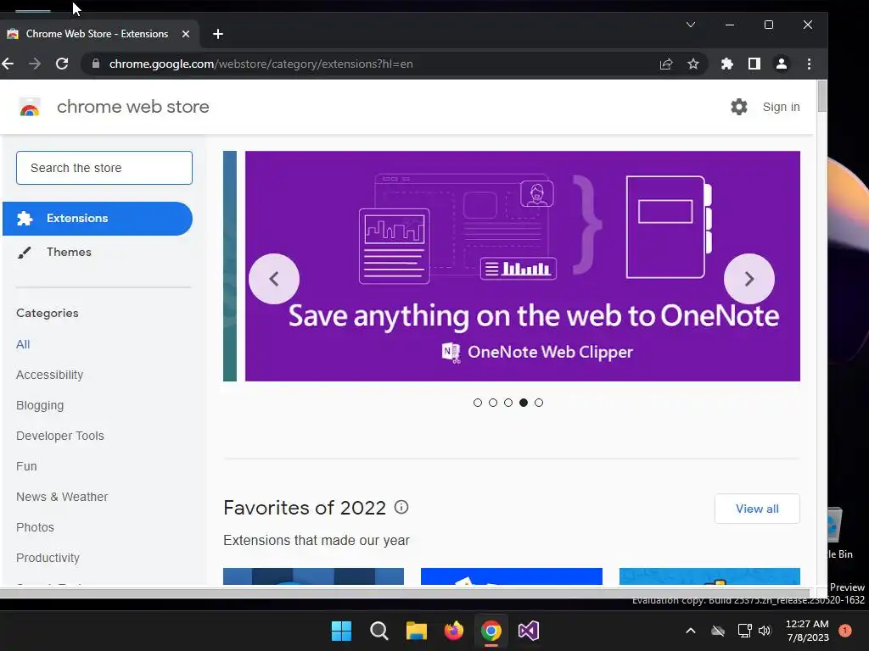
Task: Open web store settings gear
Action: (739, 107)
